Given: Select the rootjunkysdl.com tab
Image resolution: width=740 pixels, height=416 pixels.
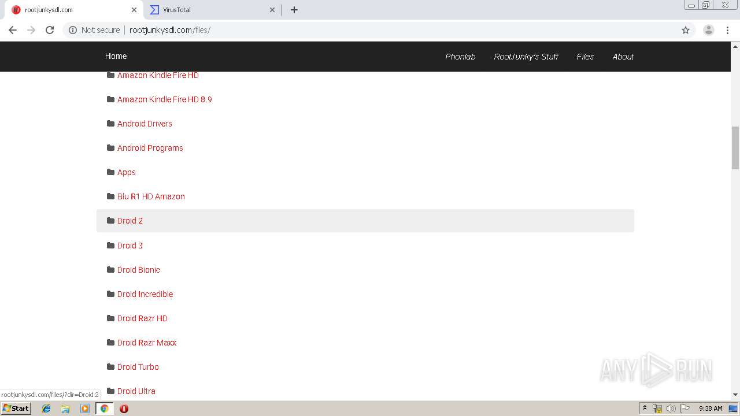Looking at the screenshot, I should click(75, 10).
